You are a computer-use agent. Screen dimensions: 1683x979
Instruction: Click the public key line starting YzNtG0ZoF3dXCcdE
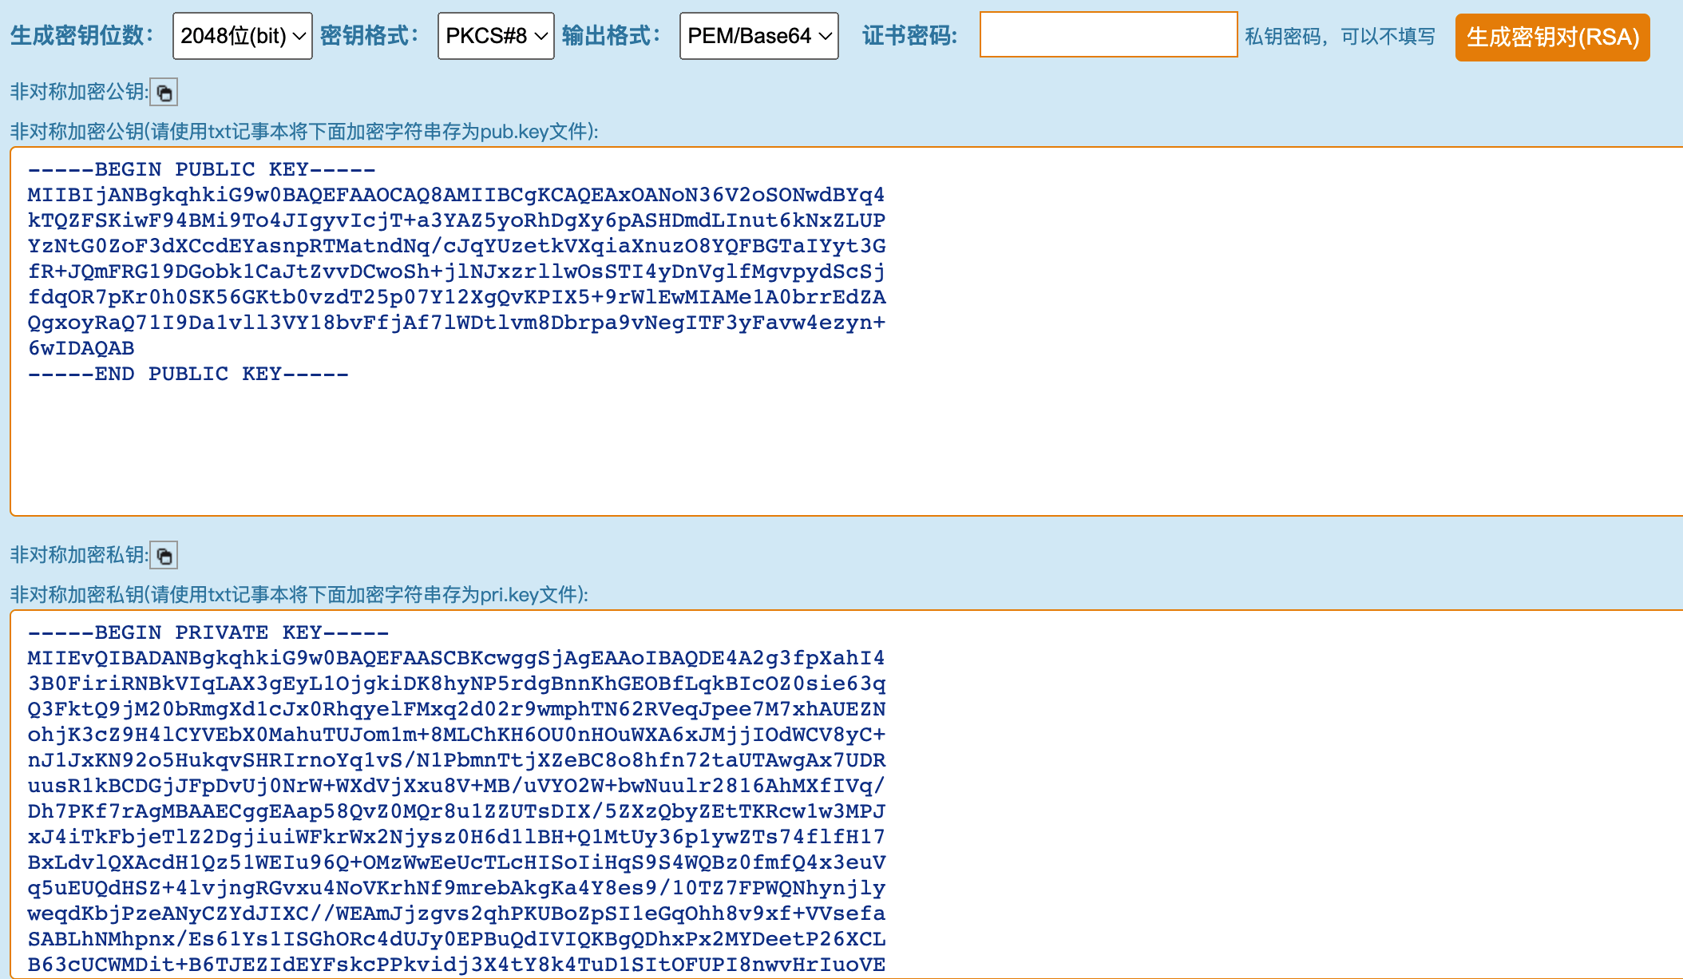[x=456, y=246]
